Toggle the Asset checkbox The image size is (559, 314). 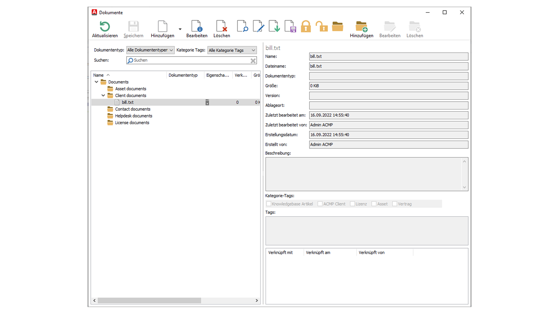tap(374, 204)
